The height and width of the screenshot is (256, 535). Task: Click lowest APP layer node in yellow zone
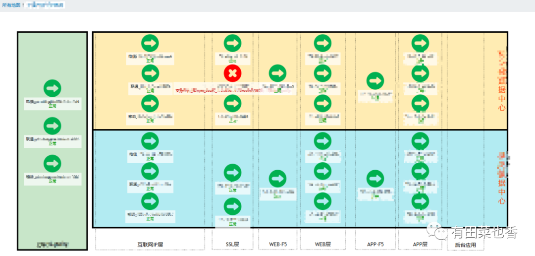pyautogui.click(x=421, y=103)
